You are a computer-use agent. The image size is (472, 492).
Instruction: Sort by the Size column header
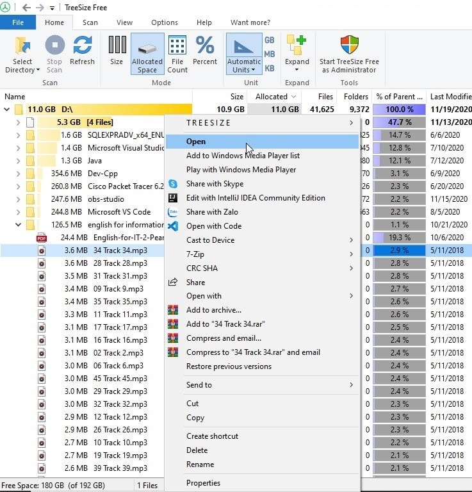[x=220, y=97]
